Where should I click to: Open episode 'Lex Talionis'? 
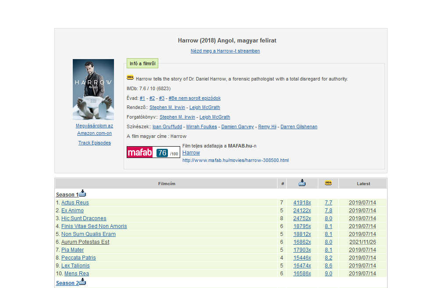(x=75, y=266)
